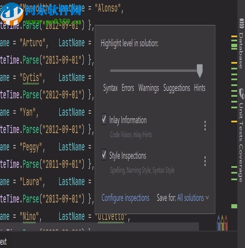Select the Hints level label
Image resolution: width=245 pixels, height=248 pixels.
(200, 88)
